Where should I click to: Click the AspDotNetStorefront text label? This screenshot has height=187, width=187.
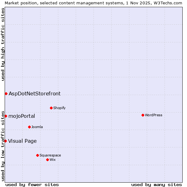pyautogui.click(x=35, y=93)
